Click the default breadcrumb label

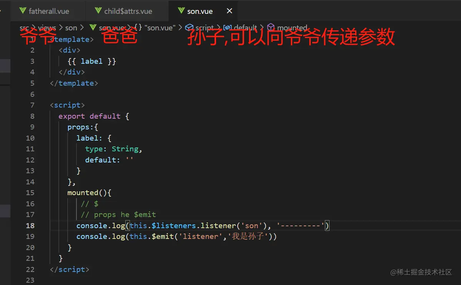246,28
